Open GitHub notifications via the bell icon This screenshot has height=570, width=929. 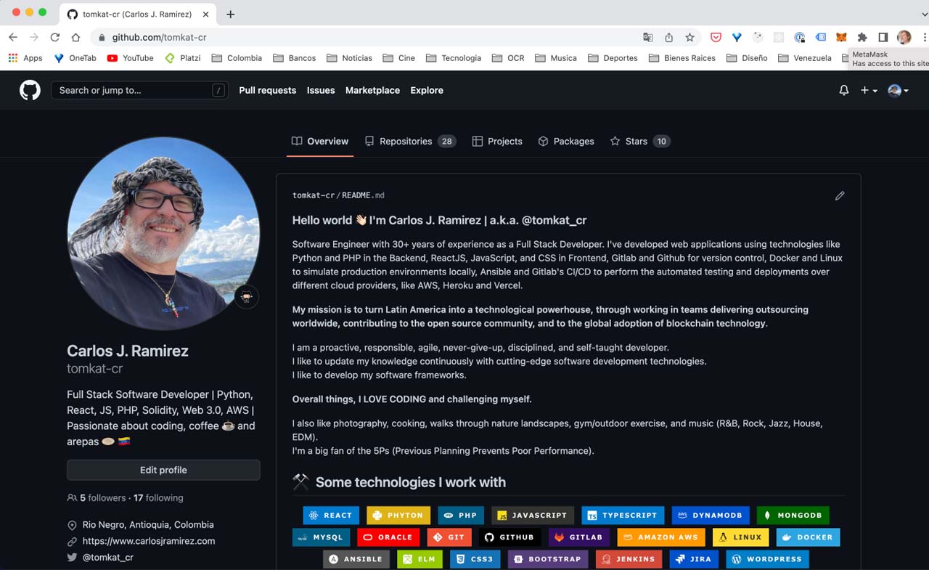[843, 90]
